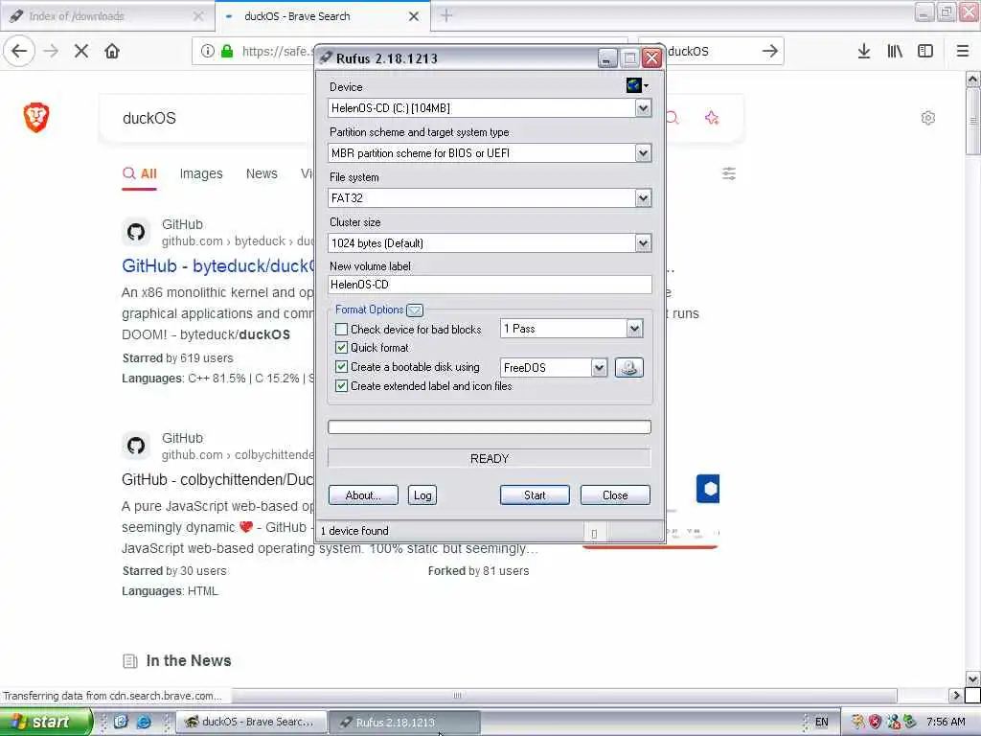Click the Rufus About button

(363, 495)
